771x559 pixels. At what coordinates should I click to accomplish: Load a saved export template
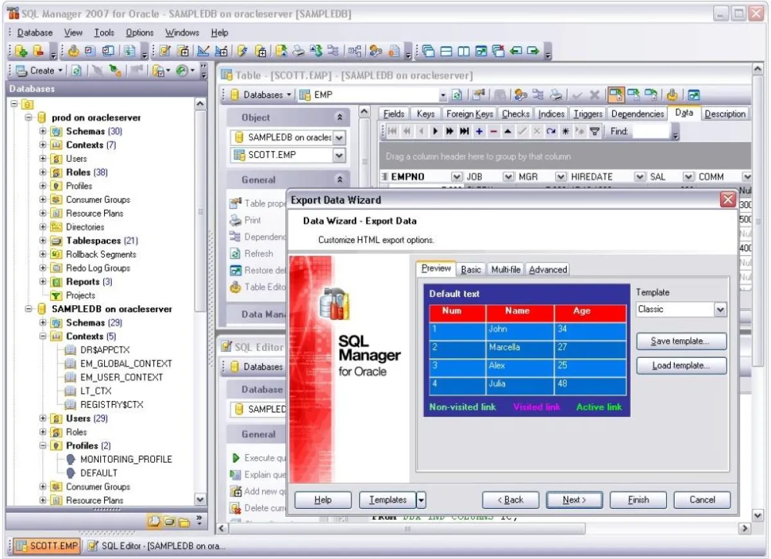[680, 365]
